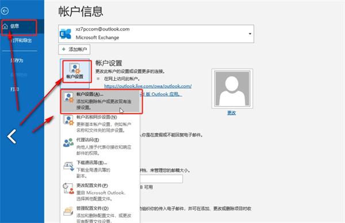Click the address book download icon
This screenshot has height=223, width=345.
point(68,167)
